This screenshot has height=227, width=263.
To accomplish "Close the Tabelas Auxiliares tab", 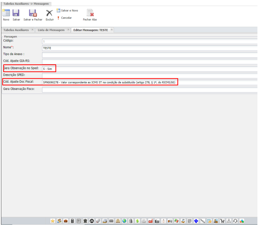I will [33, 30].
